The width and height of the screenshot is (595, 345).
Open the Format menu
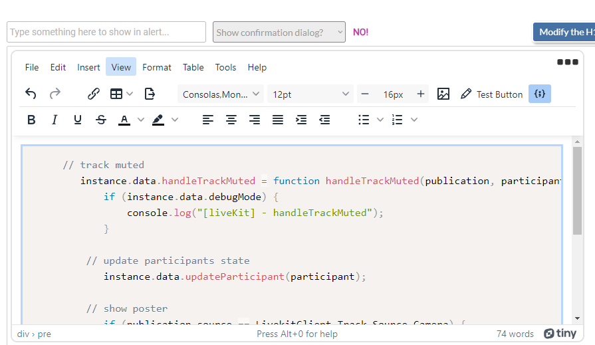point(157,67)
